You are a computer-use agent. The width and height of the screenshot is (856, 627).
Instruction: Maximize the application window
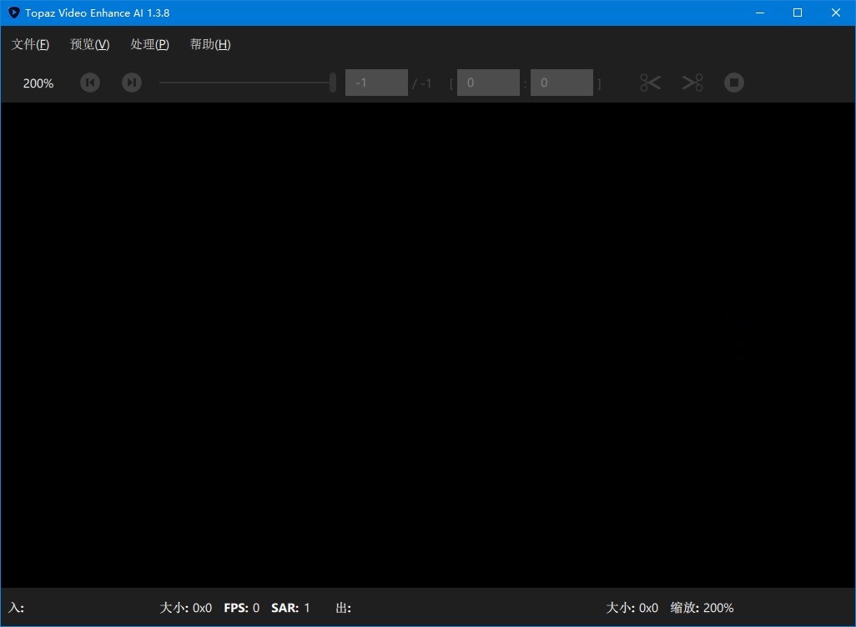[797, 13]
